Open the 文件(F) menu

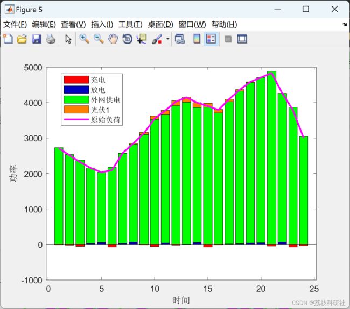point(15,25)
